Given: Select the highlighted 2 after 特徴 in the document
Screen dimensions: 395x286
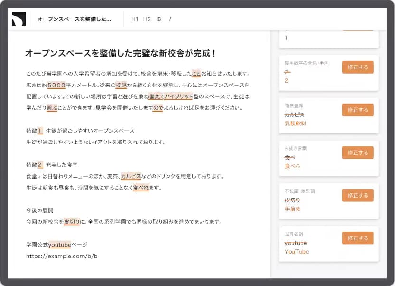Looking at the screenshot, I should [40, 165].
